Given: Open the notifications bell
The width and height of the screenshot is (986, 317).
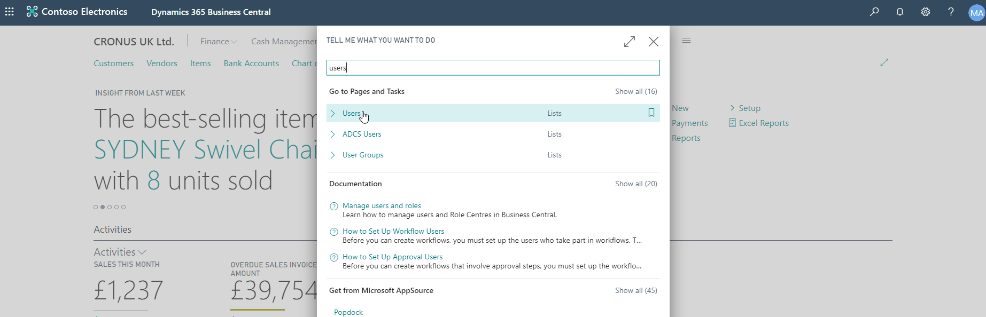Looking at the screenshot, I should (x=900, y=12).
